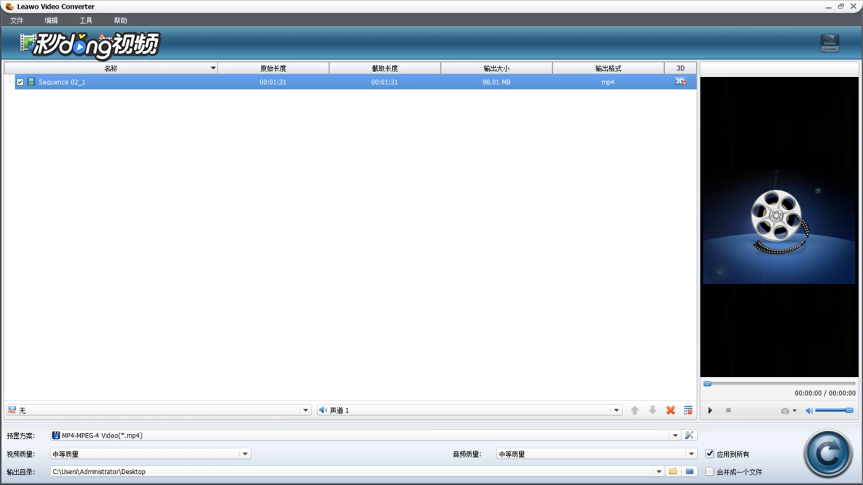This screenshot has height=485, width=863.
Task: Click the 3D settings icon for Sequence 02_1
Action: point(680,82)
